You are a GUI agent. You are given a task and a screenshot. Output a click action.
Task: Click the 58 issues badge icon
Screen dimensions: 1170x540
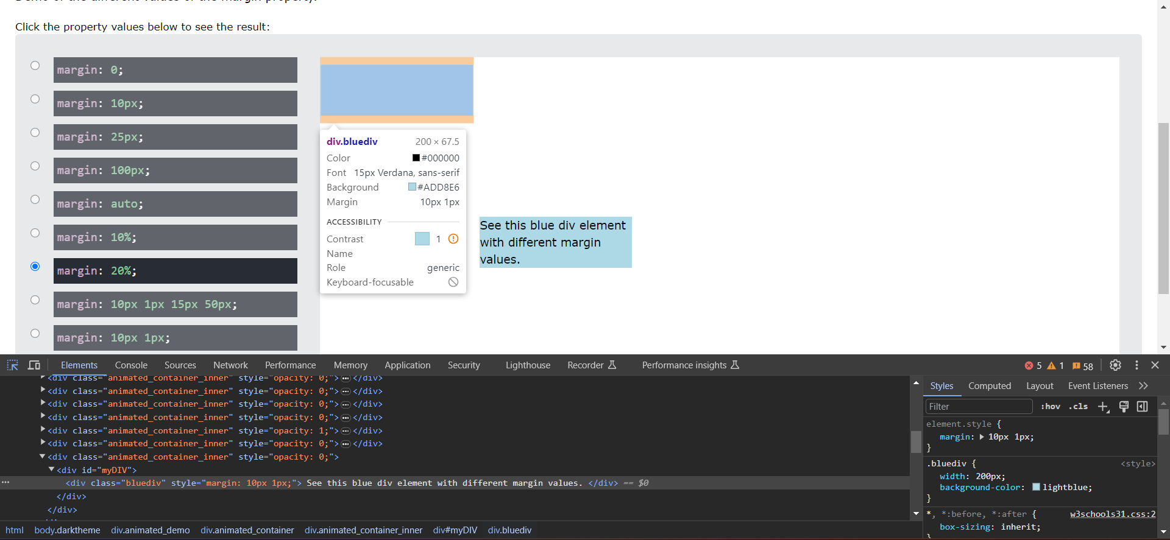click(1076, 366)
